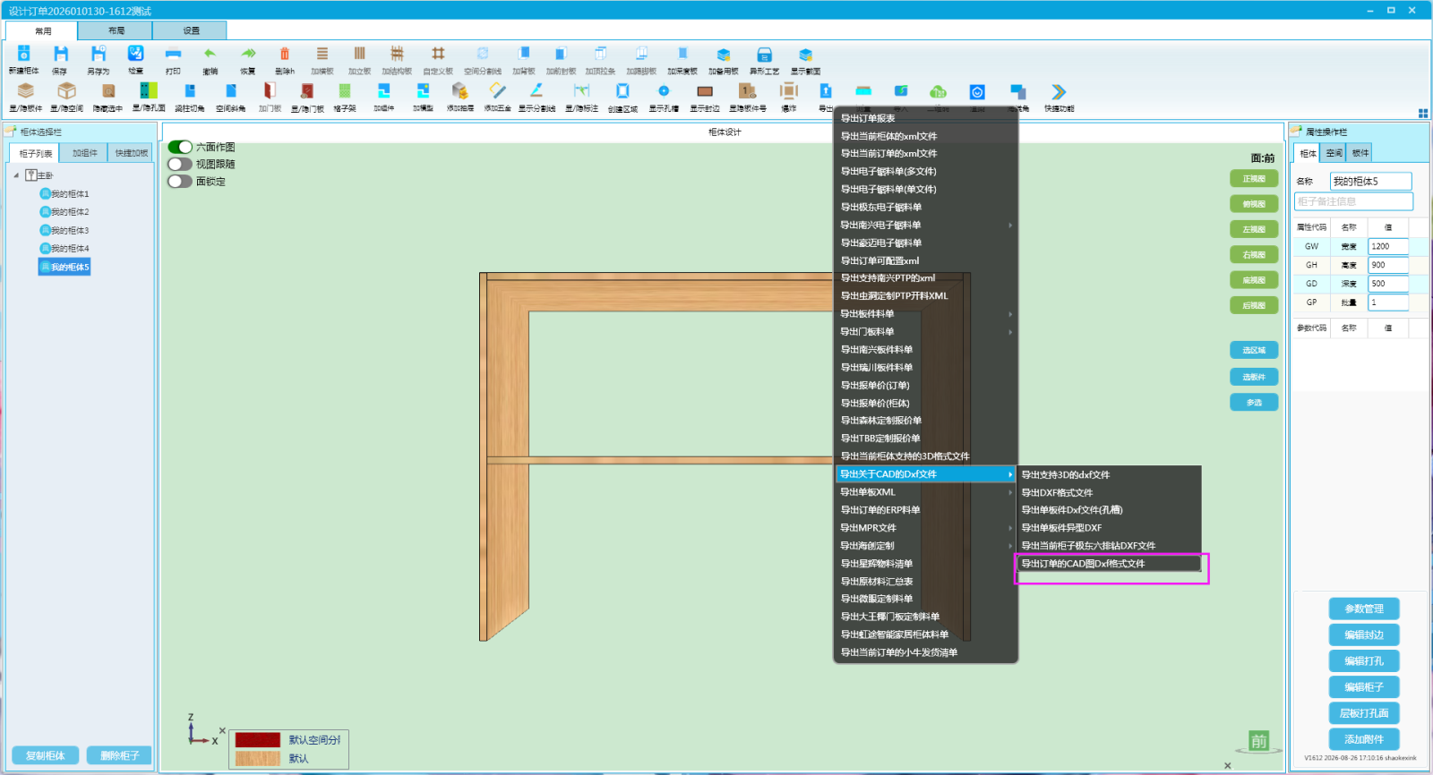1433x775 pixels.
Task: Click the 加组件 add component icon
Action: pyautogui.click(x=384, y=91)
